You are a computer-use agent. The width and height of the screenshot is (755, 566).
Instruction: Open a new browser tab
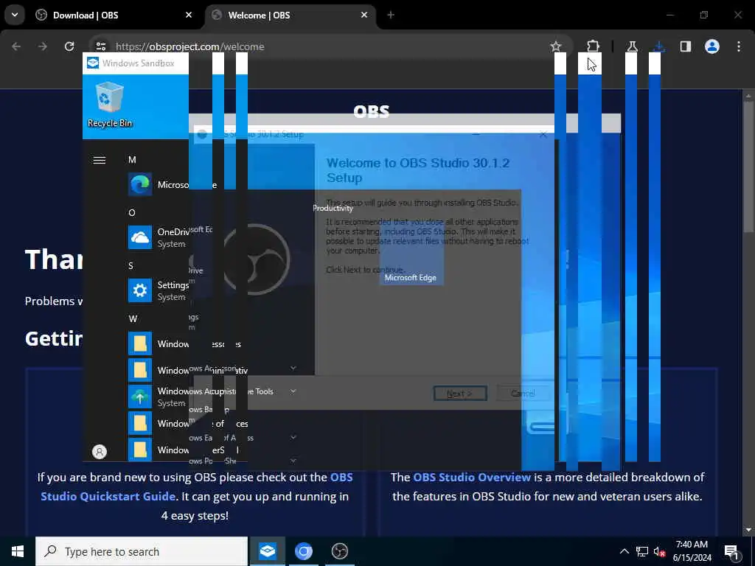click(391, 15)
